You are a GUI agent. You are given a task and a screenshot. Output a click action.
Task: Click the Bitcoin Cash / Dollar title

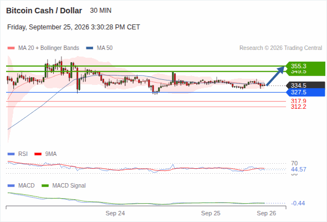44,11
